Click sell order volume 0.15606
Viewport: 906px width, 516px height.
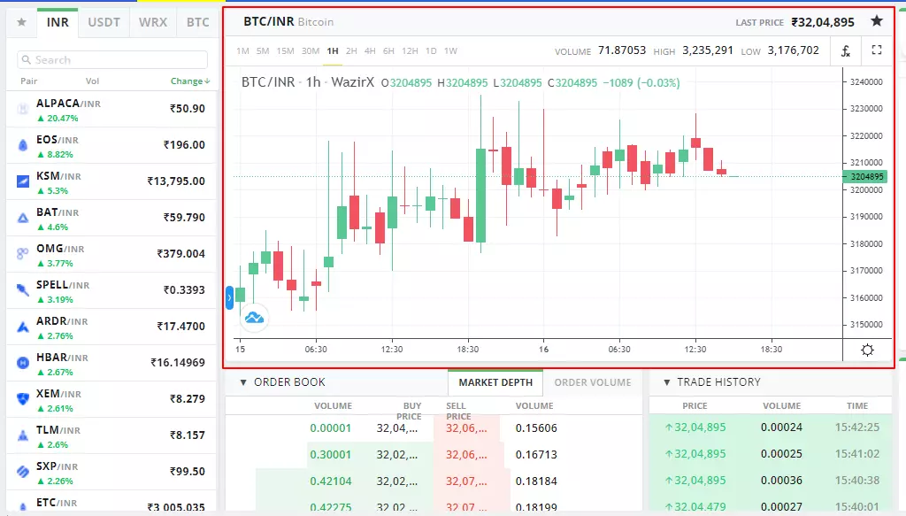click(x=536, y=428)
